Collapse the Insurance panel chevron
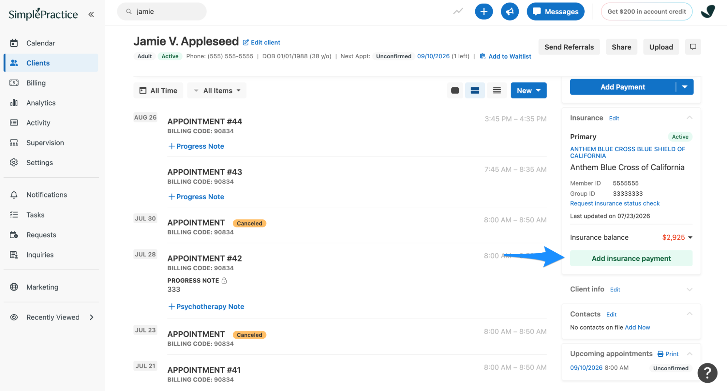Viewport: 727px width, 391px height. pyautogui.click(x=689, y=118)
